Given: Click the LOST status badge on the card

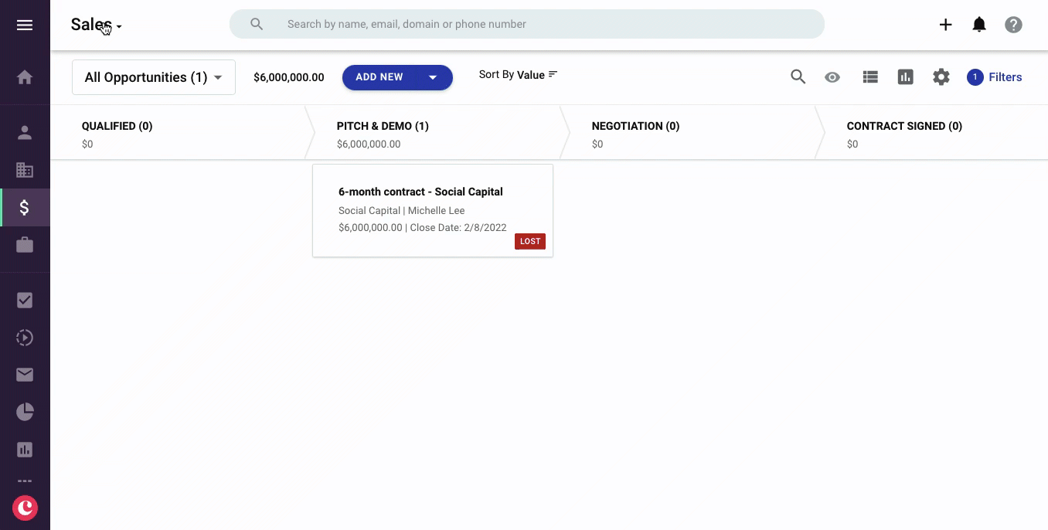Looking at the screenshot, I should click(x=530, y=241).
